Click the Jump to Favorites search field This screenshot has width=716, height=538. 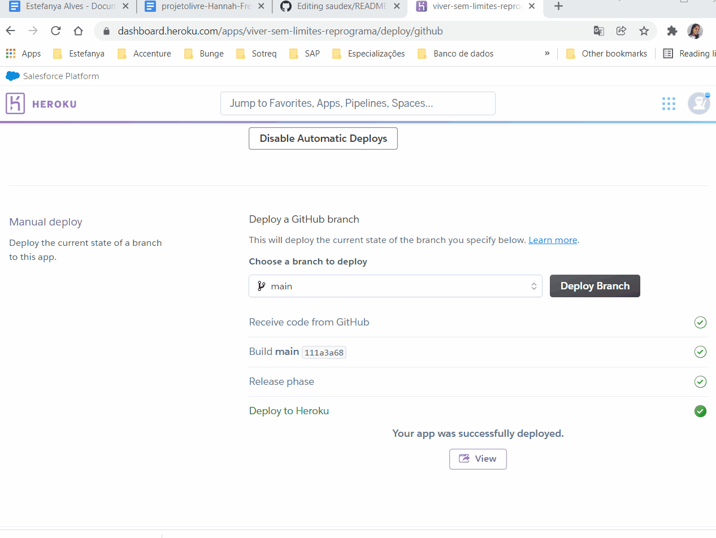(358, 103)
